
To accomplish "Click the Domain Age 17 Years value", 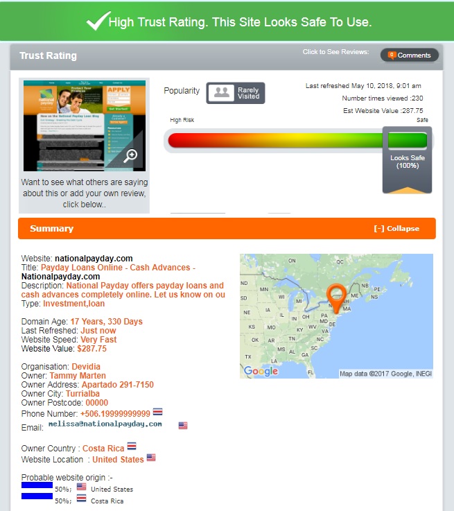I will point(107,321).
